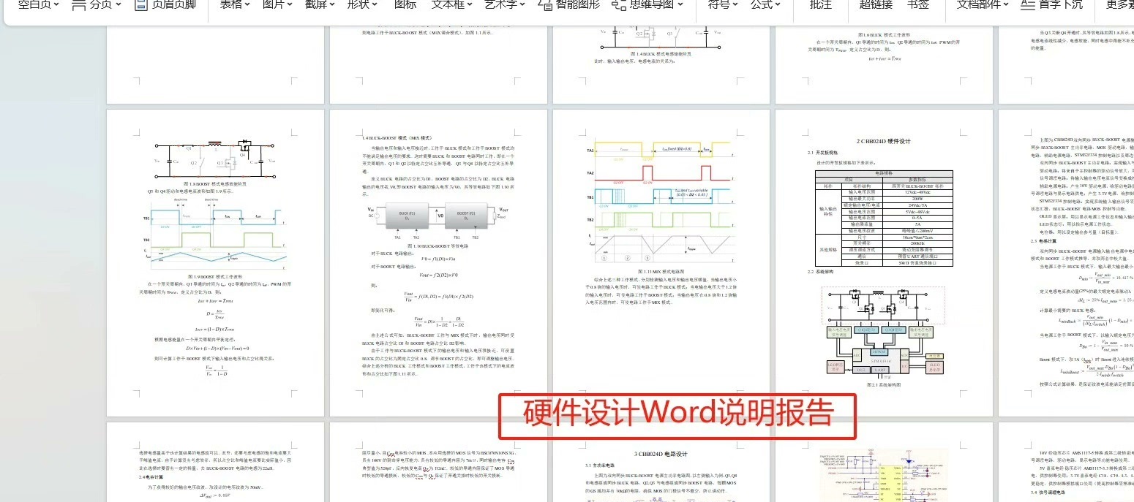Open the 艺术字 word art dropdown

point(505,4)
